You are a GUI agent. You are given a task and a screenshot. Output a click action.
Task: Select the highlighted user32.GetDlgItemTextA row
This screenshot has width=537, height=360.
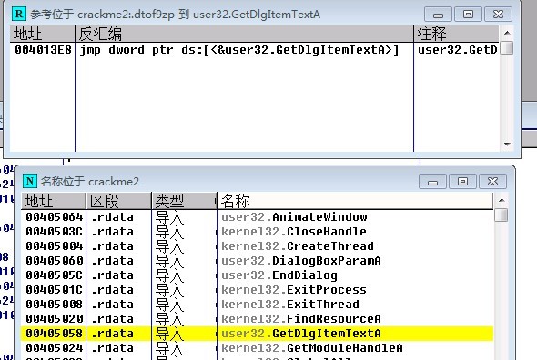(x=258, y=334)
